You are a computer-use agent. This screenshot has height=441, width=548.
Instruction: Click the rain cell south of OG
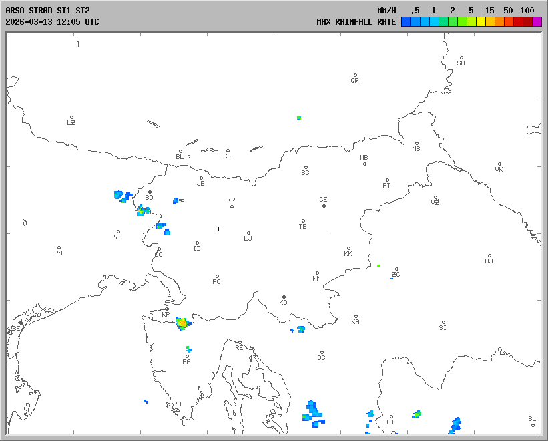point(312,411)
